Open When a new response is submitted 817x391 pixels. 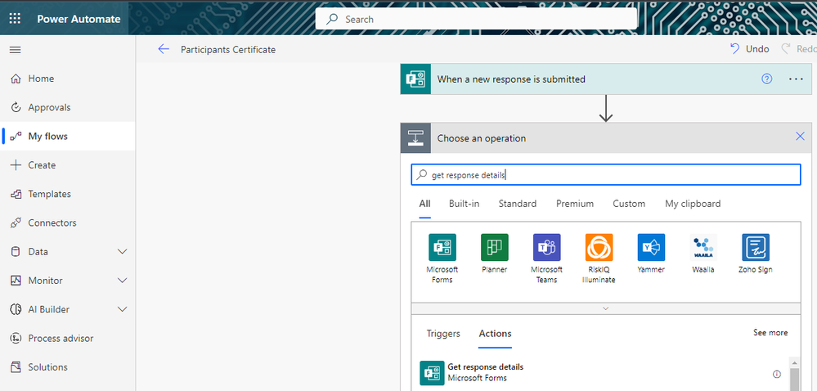pos(605,79)
